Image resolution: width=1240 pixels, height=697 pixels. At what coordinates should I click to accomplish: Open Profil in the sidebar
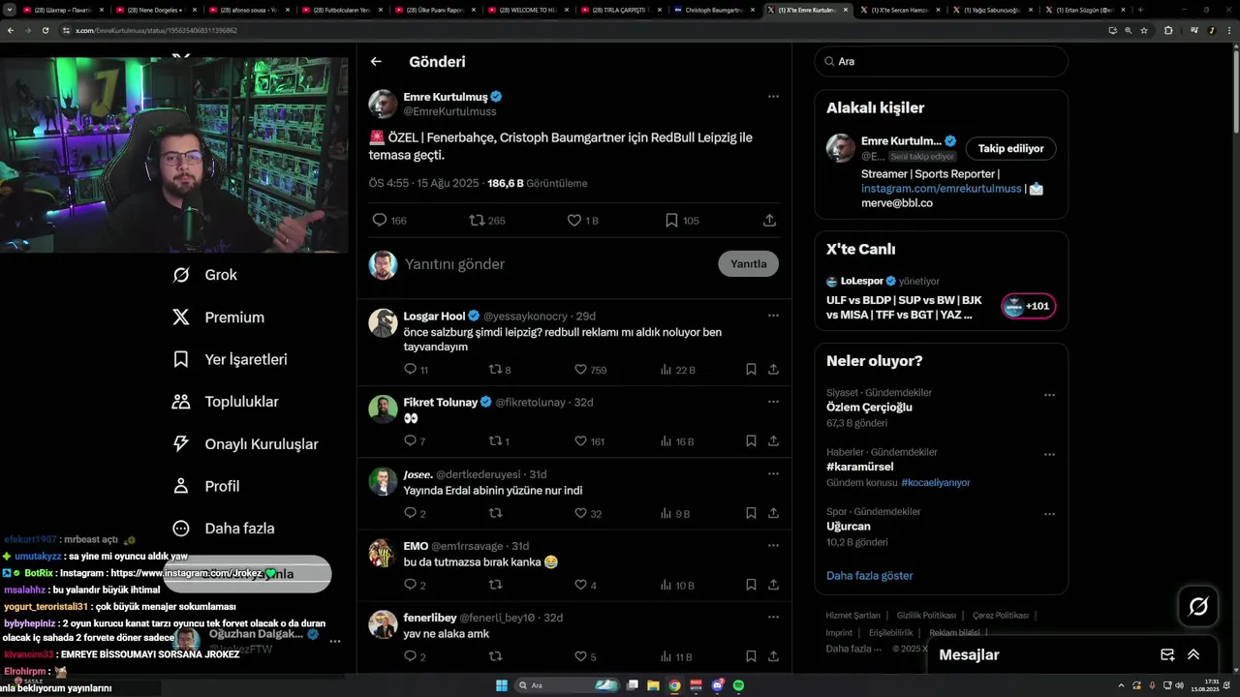point(206,486)
